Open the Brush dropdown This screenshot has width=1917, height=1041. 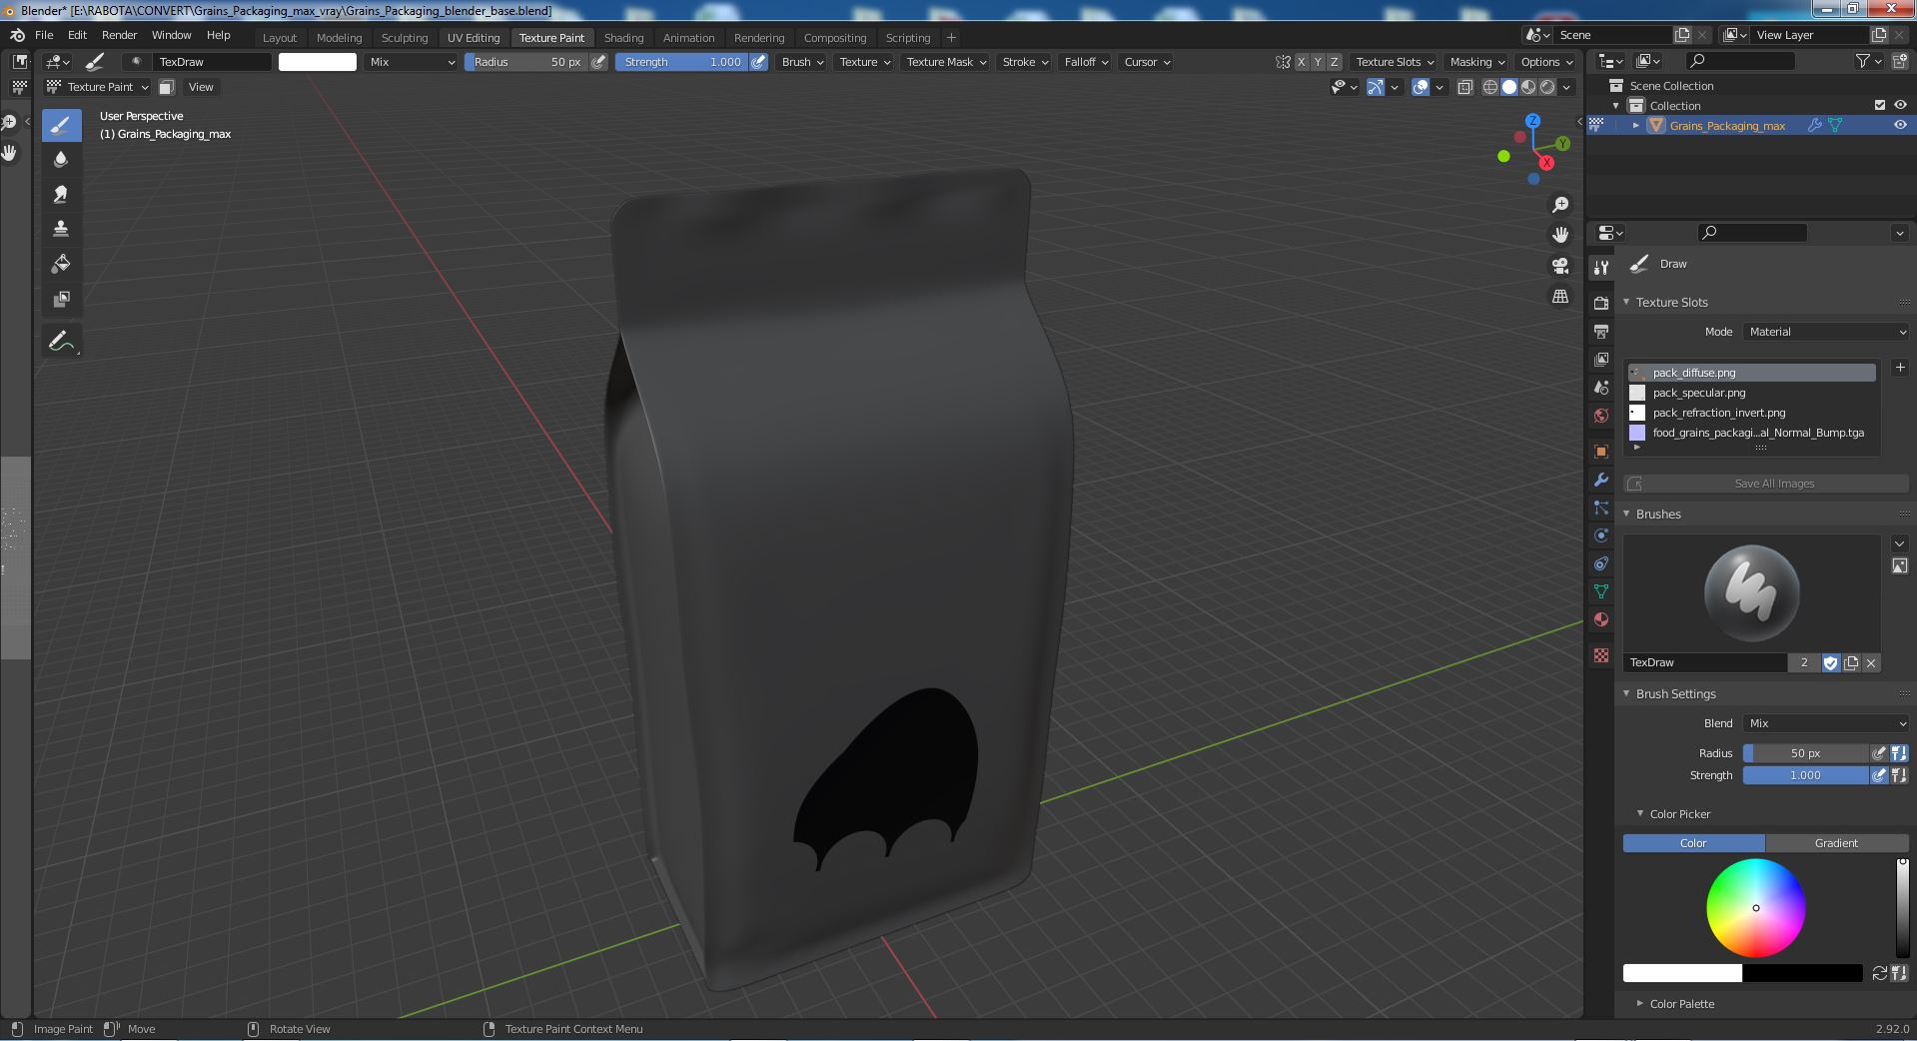click(802, 62)
